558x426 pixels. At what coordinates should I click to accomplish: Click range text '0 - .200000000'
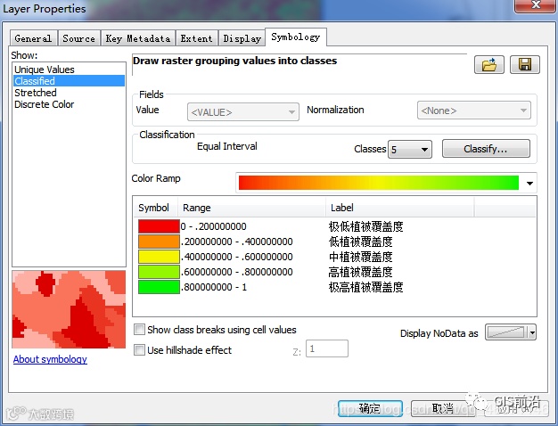pyautogui.click(x=213, y=226)
